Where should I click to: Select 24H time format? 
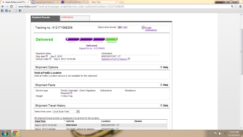(x=125, y=27)
